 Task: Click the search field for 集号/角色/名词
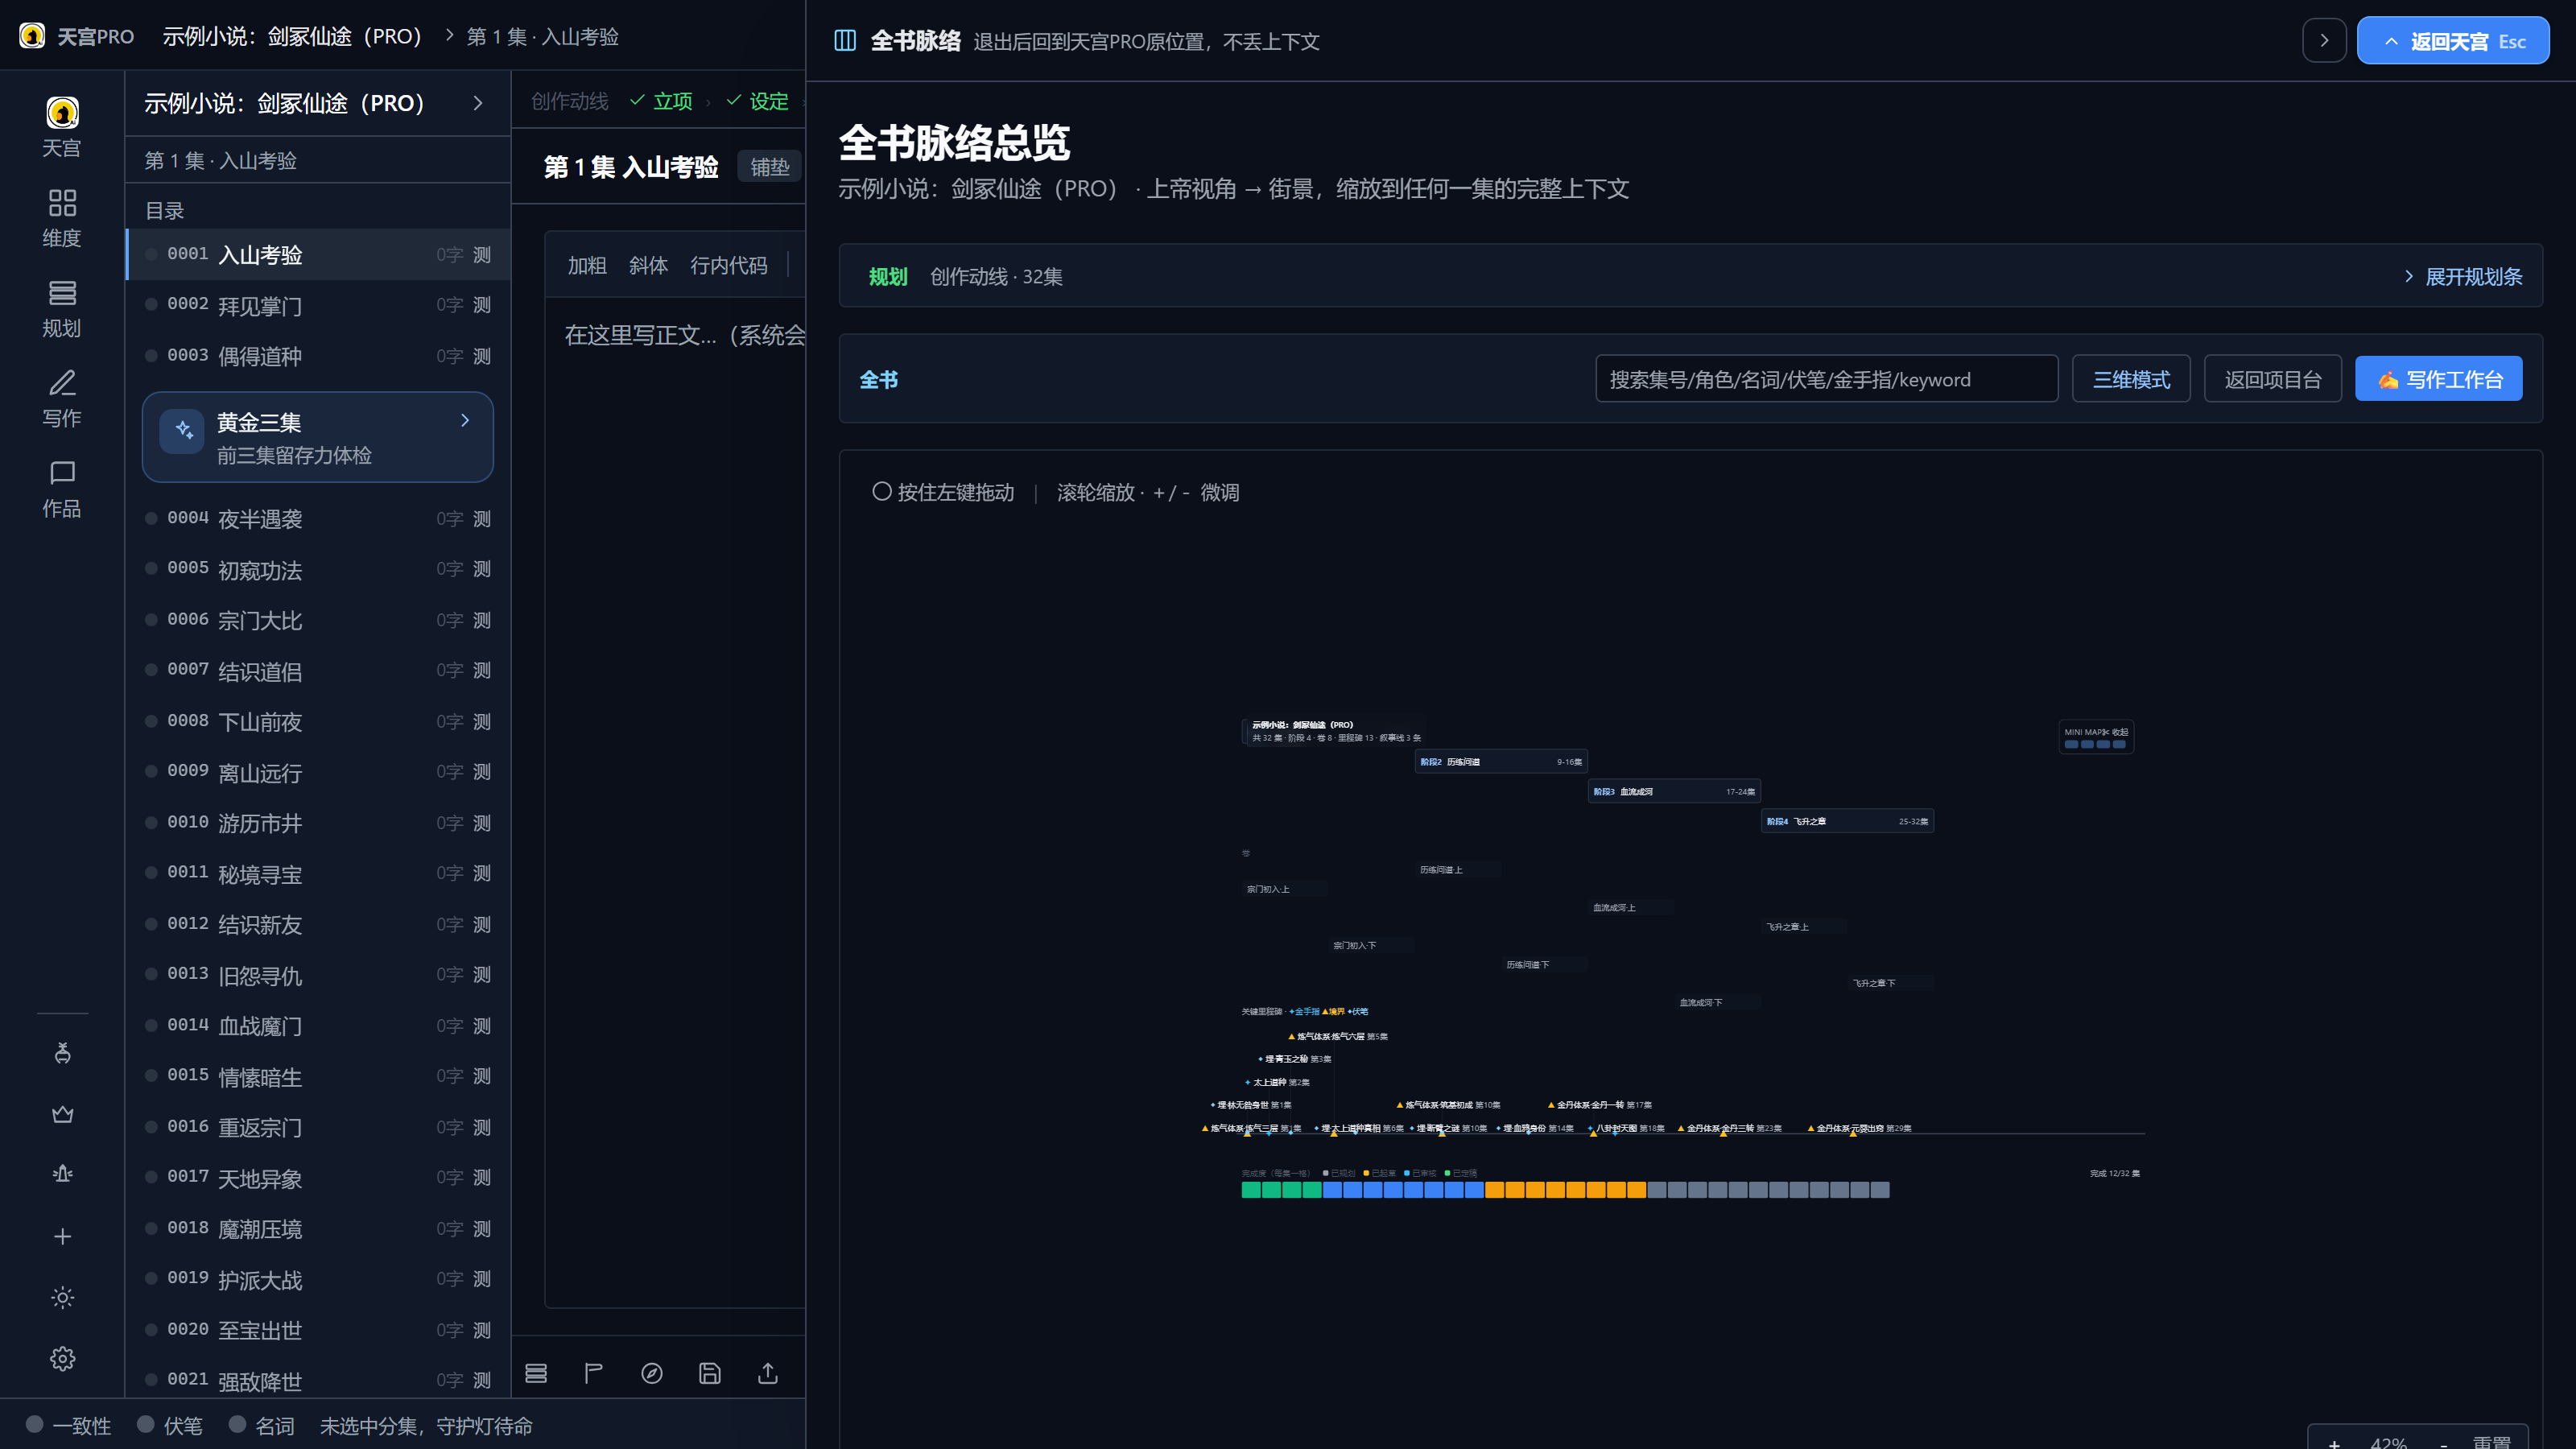1827,380
